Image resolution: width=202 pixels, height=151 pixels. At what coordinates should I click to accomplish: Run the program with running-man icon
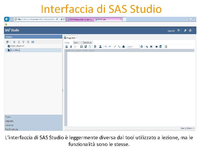click(x=71, y=47)
